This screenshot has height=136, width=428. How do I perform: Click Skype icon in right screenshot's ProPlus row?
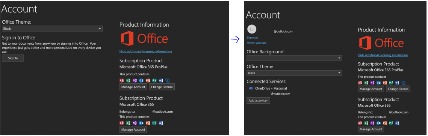tap(404, 83)
